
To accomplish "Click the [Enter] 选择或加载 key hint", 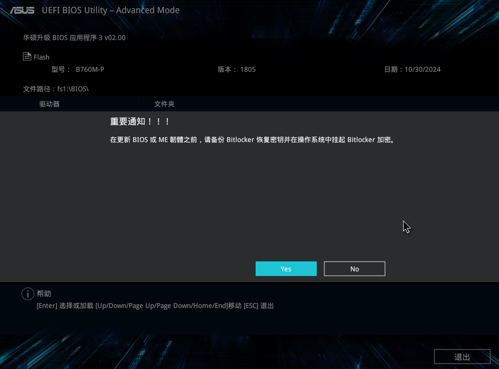I will point(65,306).
